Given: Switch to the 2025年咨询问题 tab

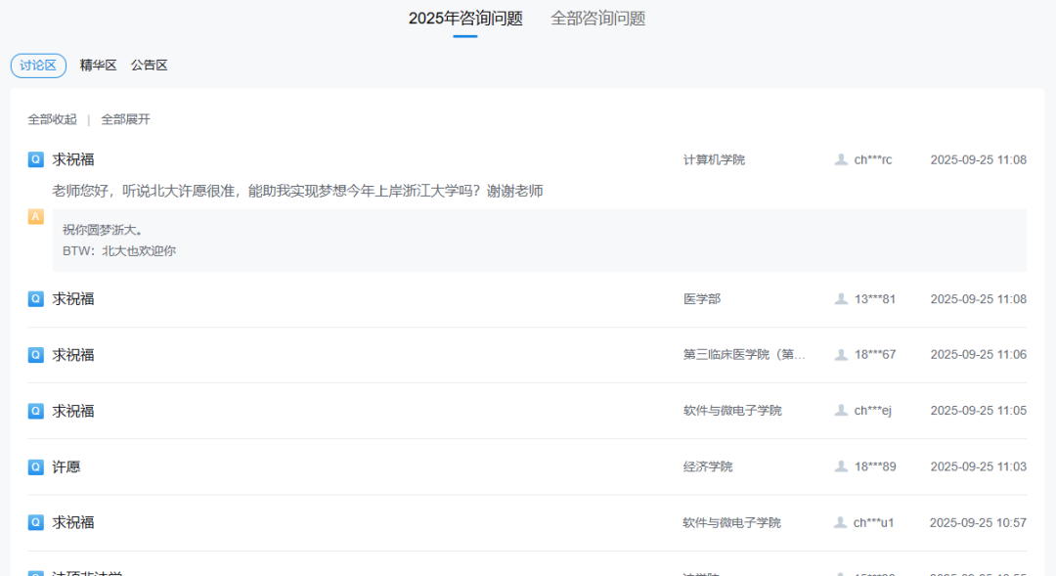Looking at the screenshot, I should (x=465, y=19).
